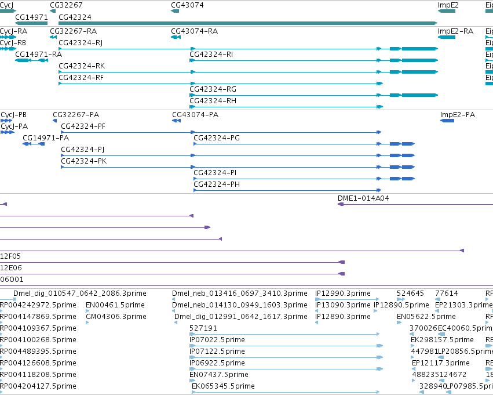Click EST label EN05622.5prime
The width and height of the screenshot is (493, 395).
point(426,317)
